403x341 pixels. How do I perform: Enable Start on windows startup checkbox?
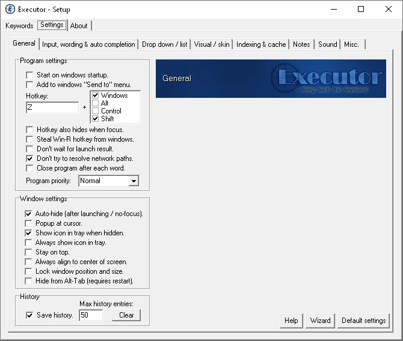point(29,75)
